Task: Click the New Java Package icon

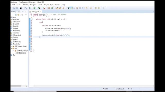Action: pyautogui.click(x=49, y=8)
